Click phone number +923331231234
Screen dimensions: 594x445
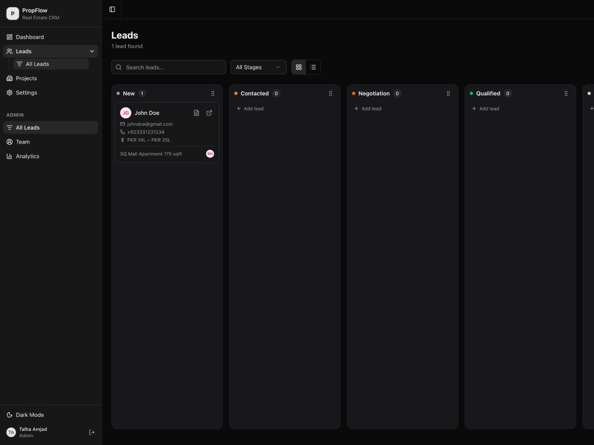coord(146,132)
